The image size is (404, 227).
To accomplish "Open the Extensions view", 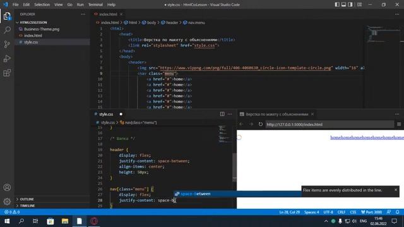I will (7, 73).
